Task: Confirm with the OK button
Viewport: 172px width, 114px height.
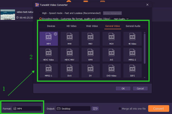Action: click(x=123, y=89)
